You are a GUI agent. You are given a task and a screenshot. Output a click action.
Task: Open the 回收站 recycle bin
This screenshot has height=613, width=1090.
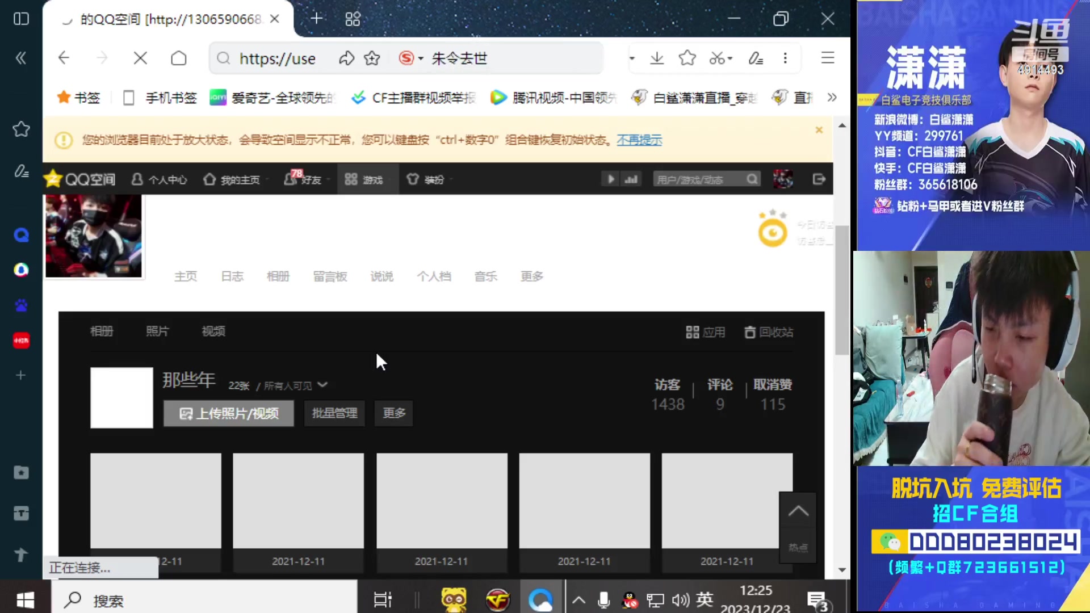[769, 332]
